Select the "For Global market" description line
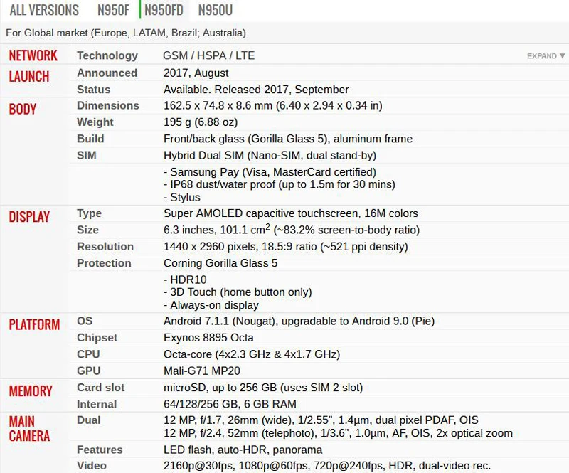 click(126, 33)
